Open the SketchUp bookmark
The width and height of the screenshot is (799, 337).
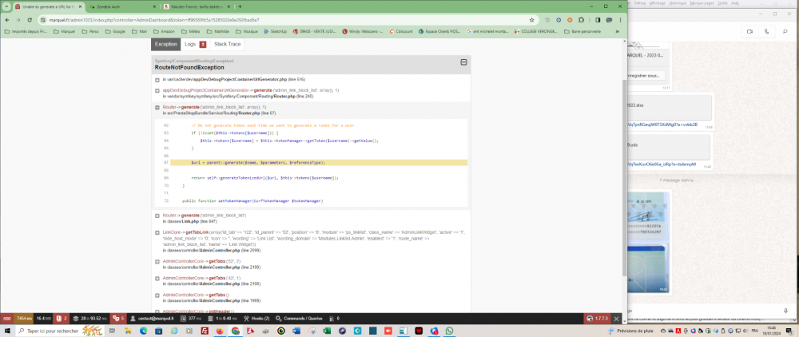coord(275,32)
